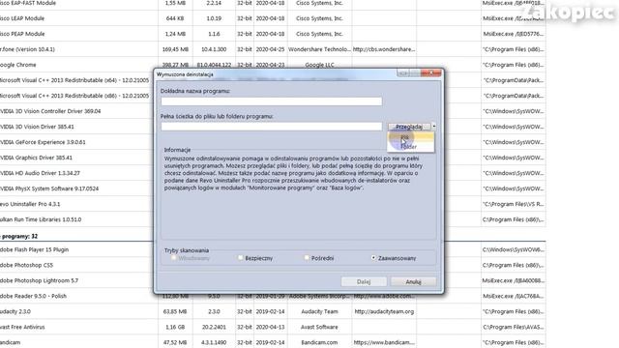The height and width of the screenshot is (348, 619).
Task: Select the Cisco PEAP Module entry
Action: [x=22, y=34]
